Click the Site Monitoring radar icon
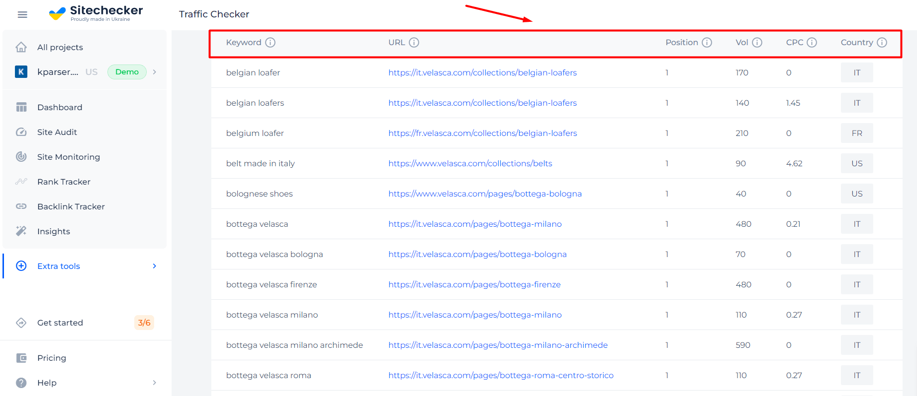Viewport: 917px width, 396px height. click(21, 157)
